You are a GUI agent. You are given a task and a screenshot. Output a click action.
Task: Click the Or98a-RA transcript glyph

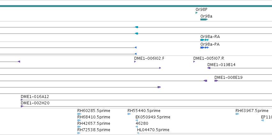(x=205, y=40)
